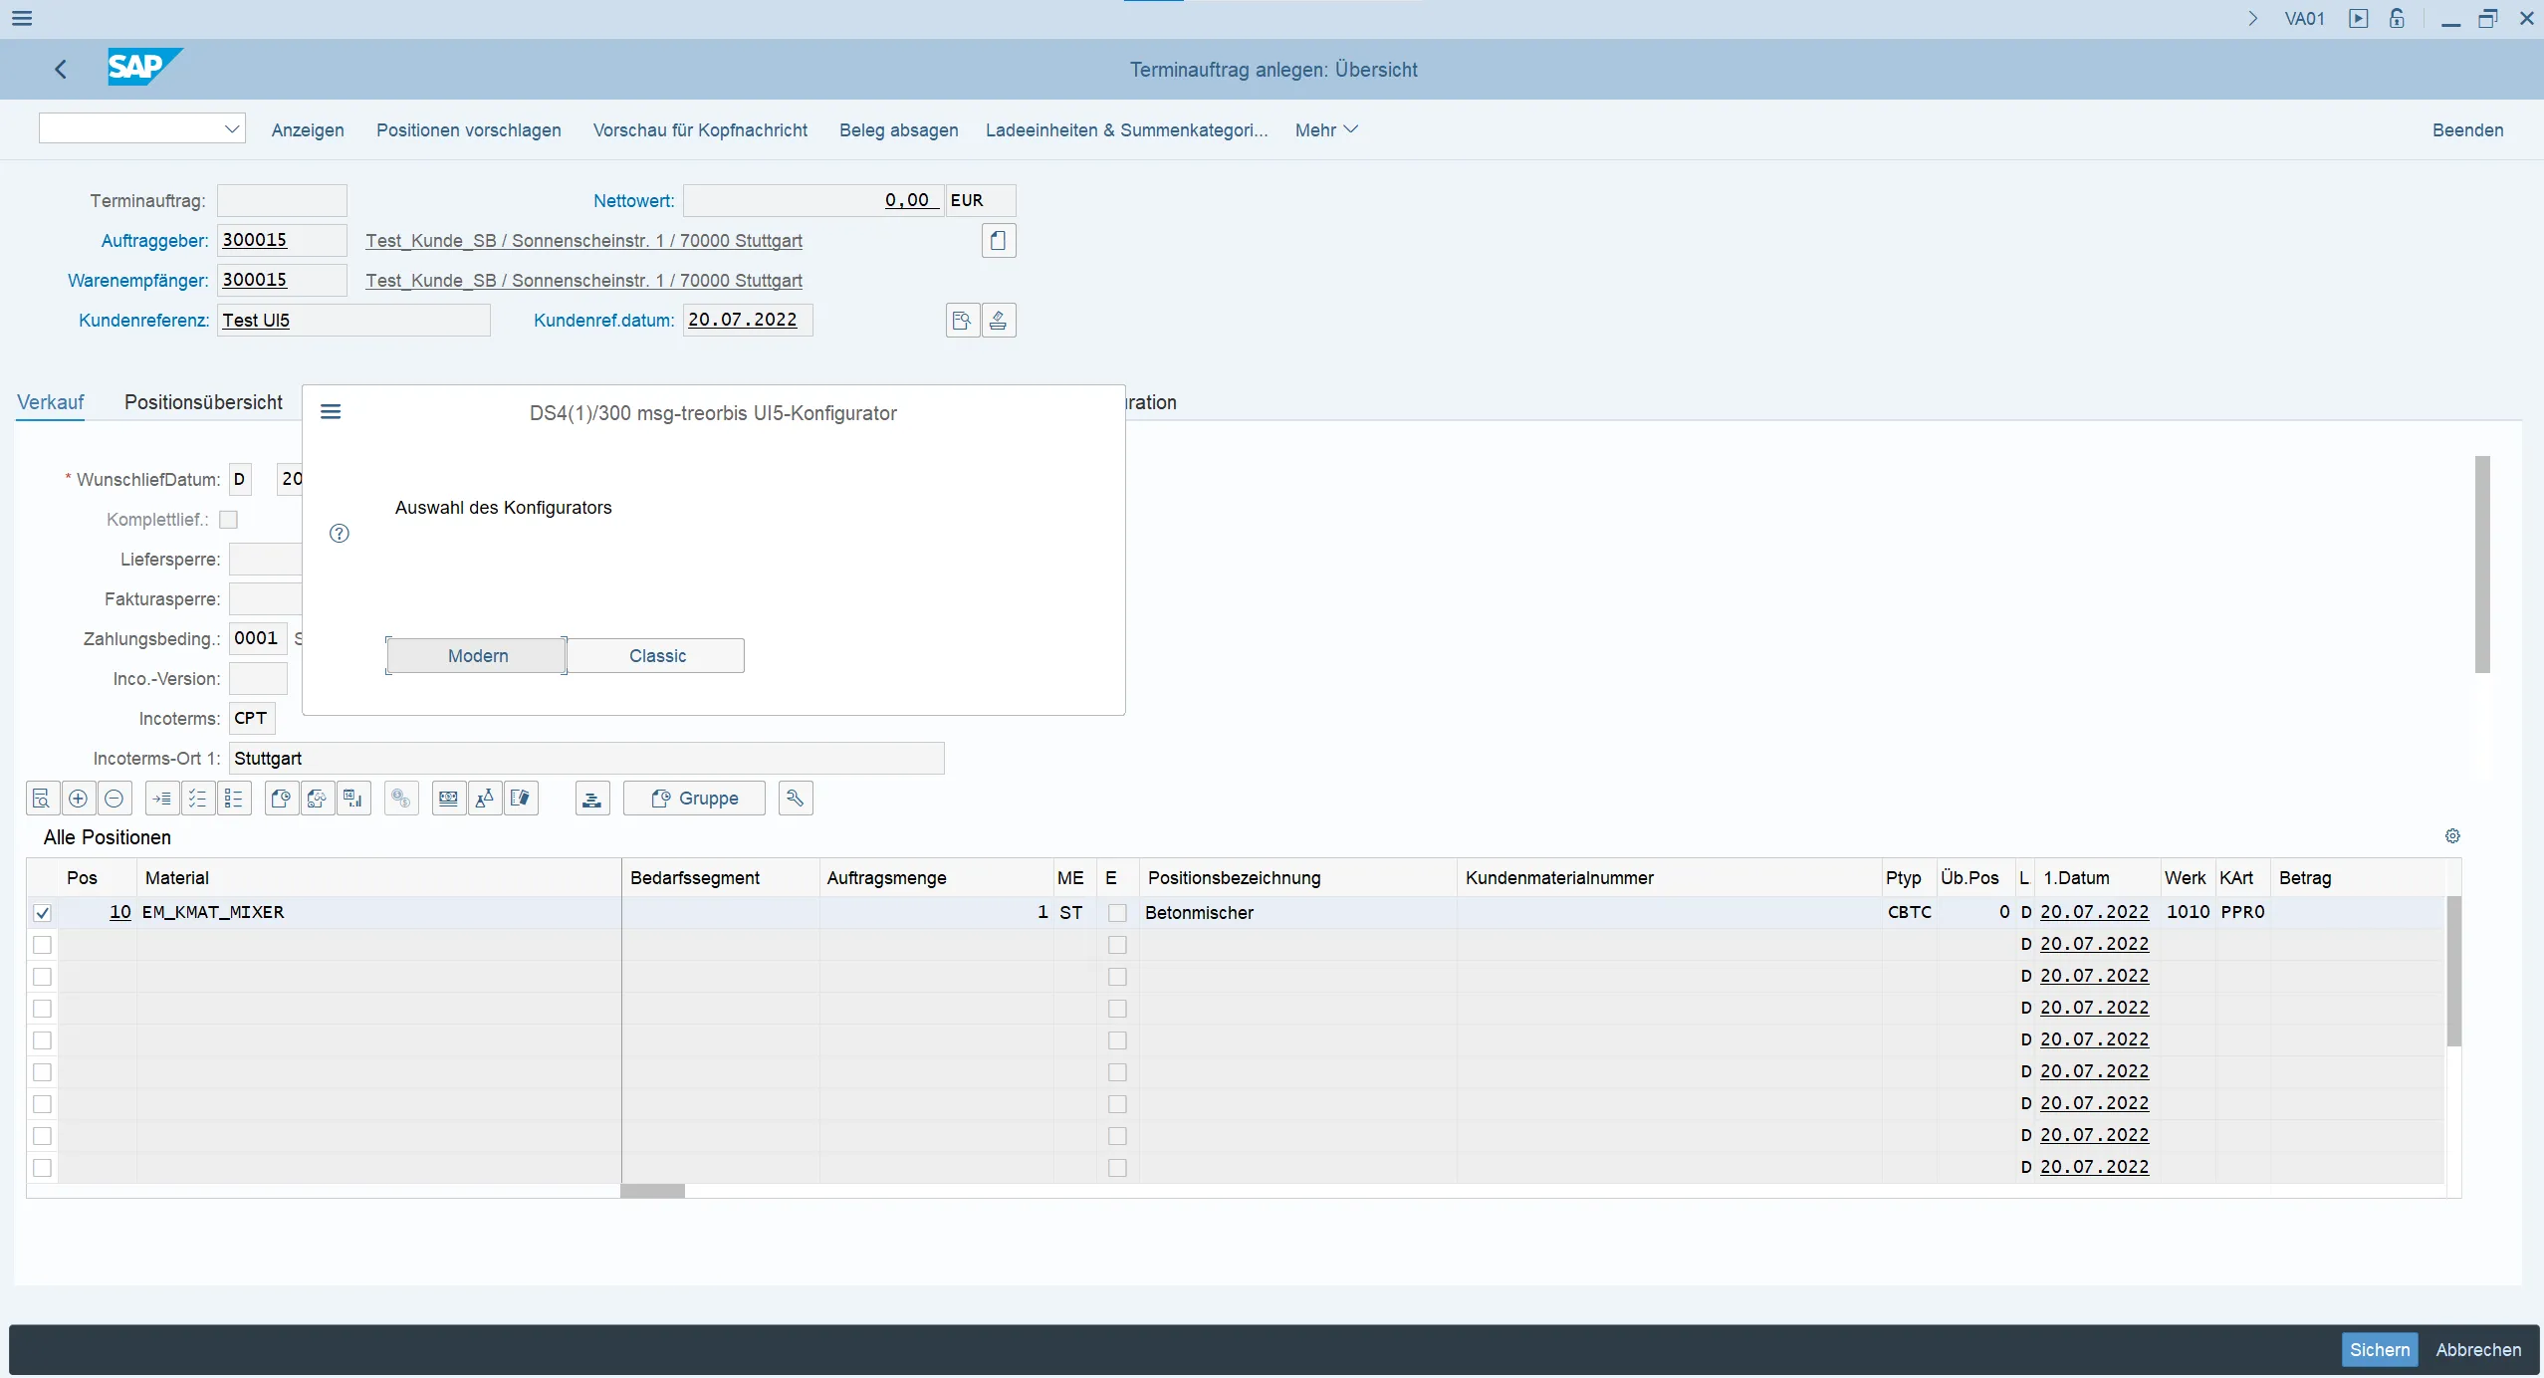
Task: Click the Kundenreferenz input field
Action: point(353,321)
